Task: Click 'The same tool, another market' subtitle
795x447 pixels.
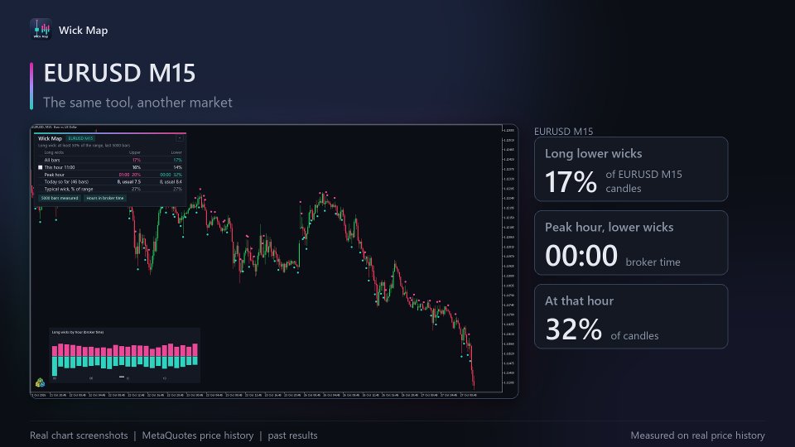Action: pos(137,103)
